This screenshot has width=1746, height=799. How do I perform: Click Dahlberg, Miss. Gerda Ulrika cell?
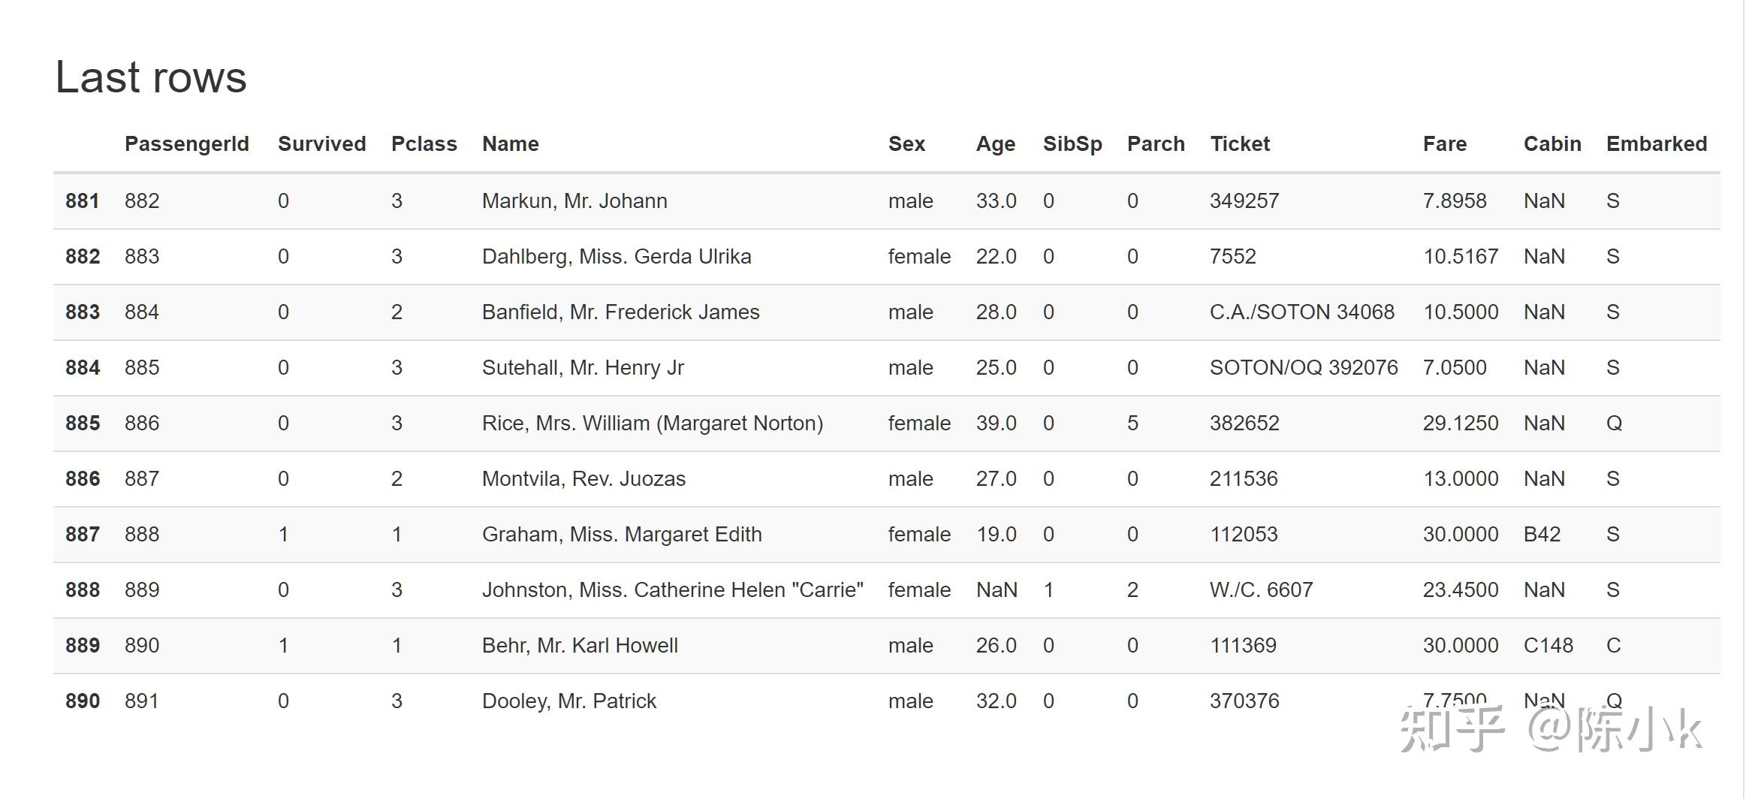tap(617, 257)
